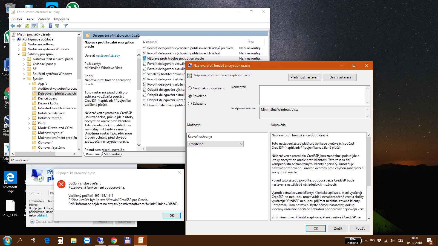The image size is (438, 246).
Task: Open the notification center icon
Action: click(429, 241)
